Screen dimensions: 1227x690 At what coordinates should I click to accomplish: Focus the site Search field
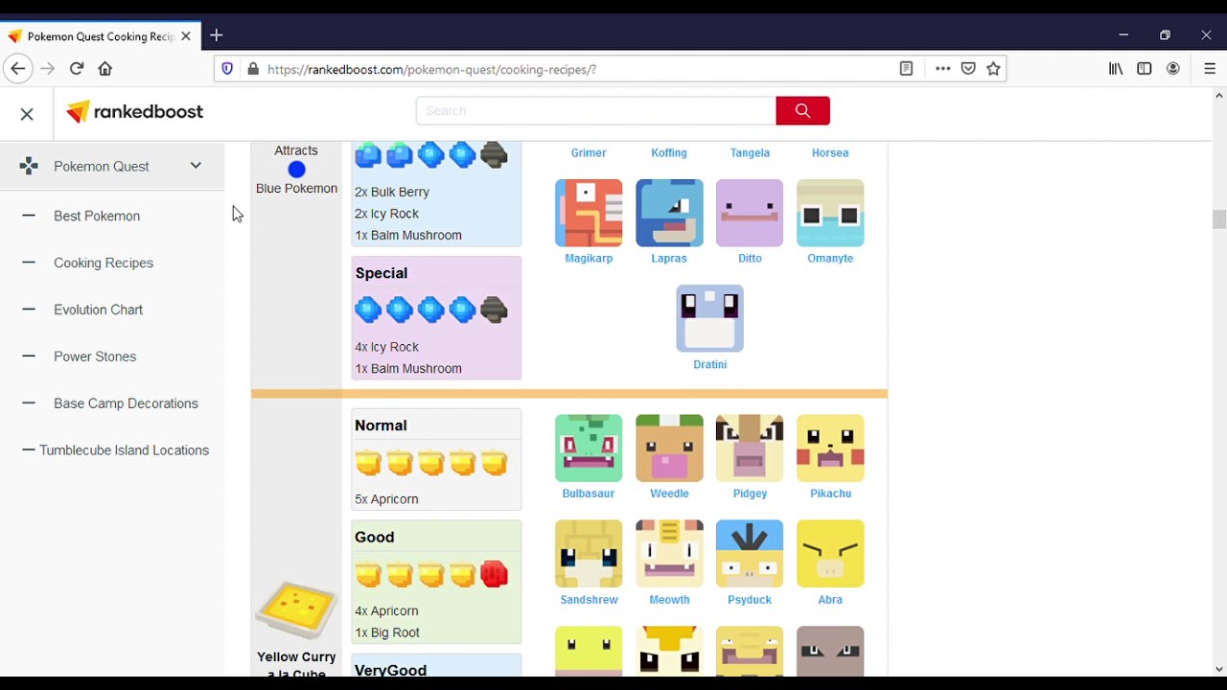coord(595,111)
